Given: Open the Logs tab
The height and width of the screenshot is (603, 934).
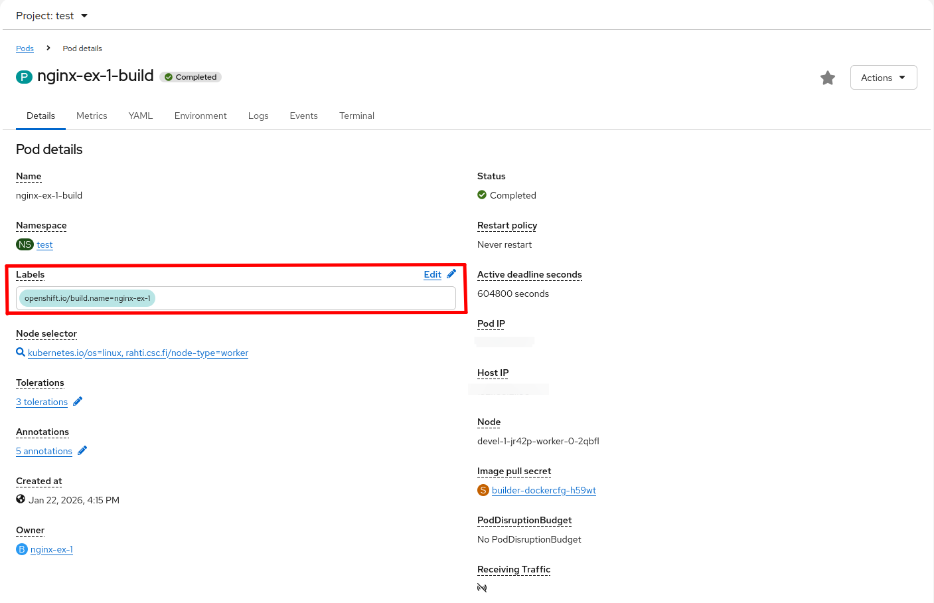Looking at the screenshot, I should [258, 116].
